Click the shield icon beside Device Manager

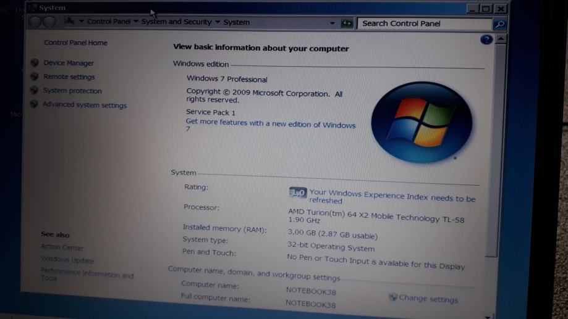click(35, 62)
